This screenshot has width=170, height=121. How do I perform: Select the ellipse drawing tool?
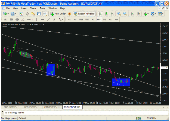pos(17,20)
